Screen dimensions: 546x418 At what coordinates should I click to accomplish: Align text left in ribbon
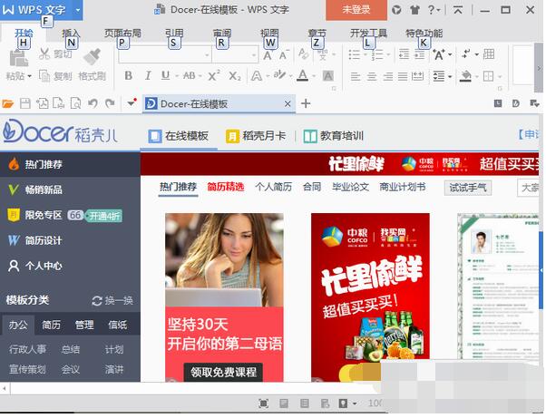356,76
